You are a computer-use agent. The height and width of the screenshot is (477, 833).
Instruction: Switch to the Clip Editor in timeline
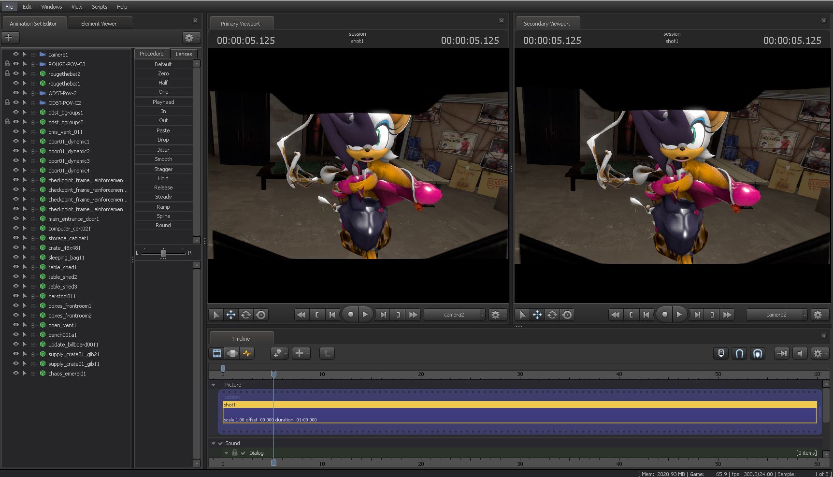pos(217,353)
